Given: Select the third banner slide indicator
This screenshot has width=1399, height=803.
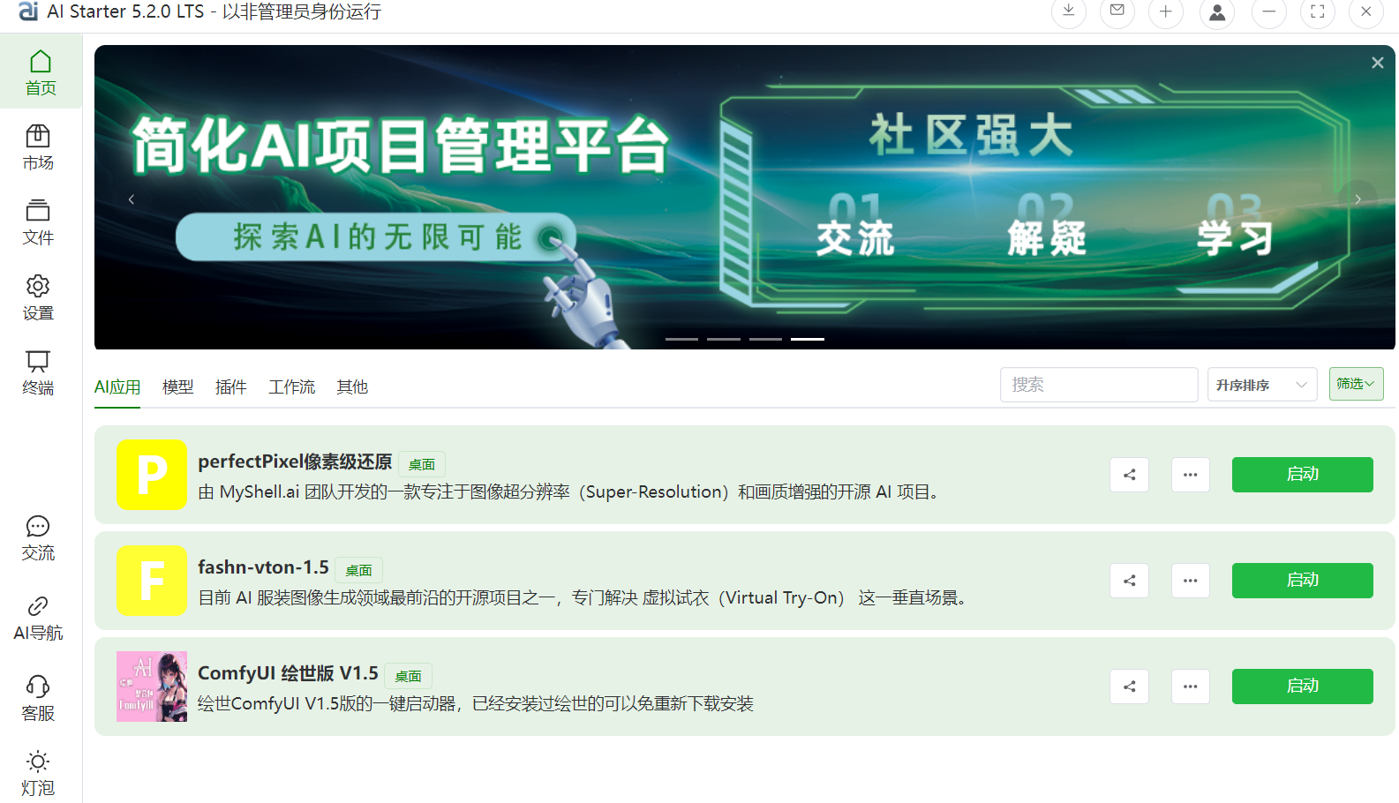Looking at the screenshot, I should 765,339.
